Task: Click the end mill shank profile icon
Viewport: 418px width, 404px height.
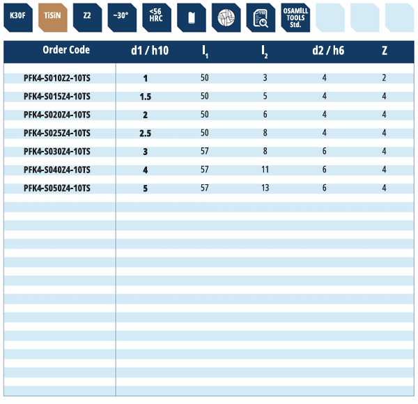Action: [x=191, y=17]
